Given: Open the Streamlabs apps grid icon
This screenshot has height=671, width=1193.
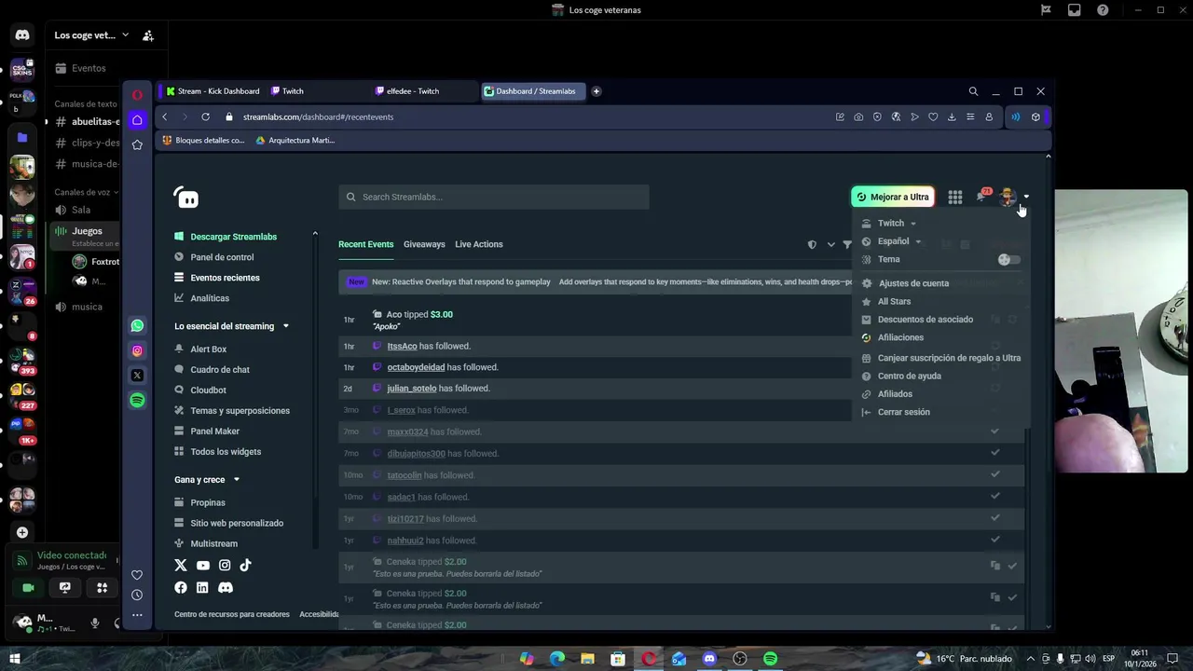Looking at the screenshot, I should pyautogui.click(x=955, y=197).
